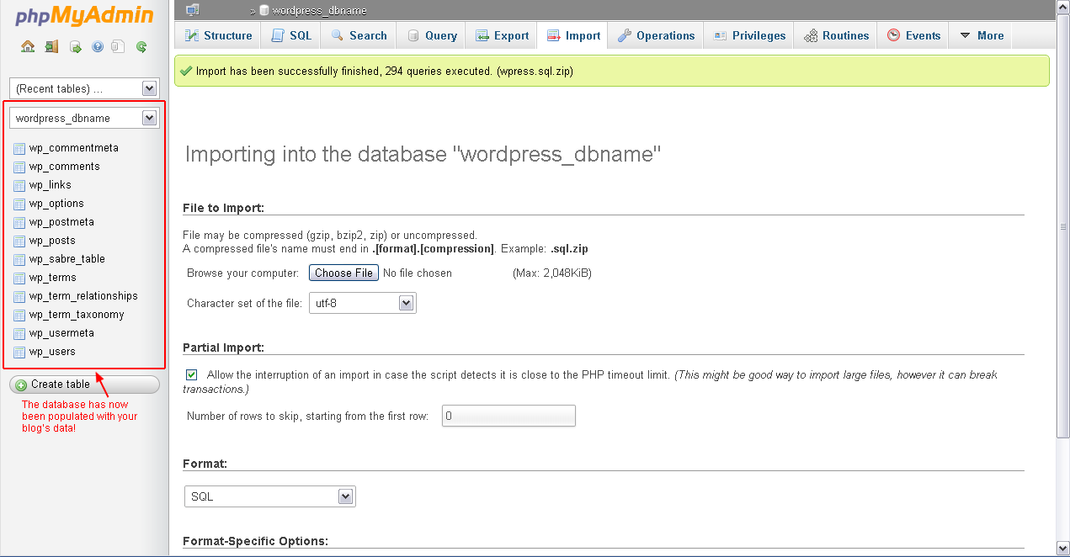Click the 'Importing into the database' heading
This screenshot has height=557, width=1070.
(x=423, y=155)
